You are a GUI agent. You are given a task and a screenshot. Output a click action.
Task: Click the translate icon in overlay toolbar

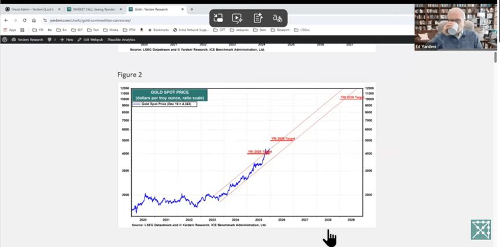coord(277,19)
